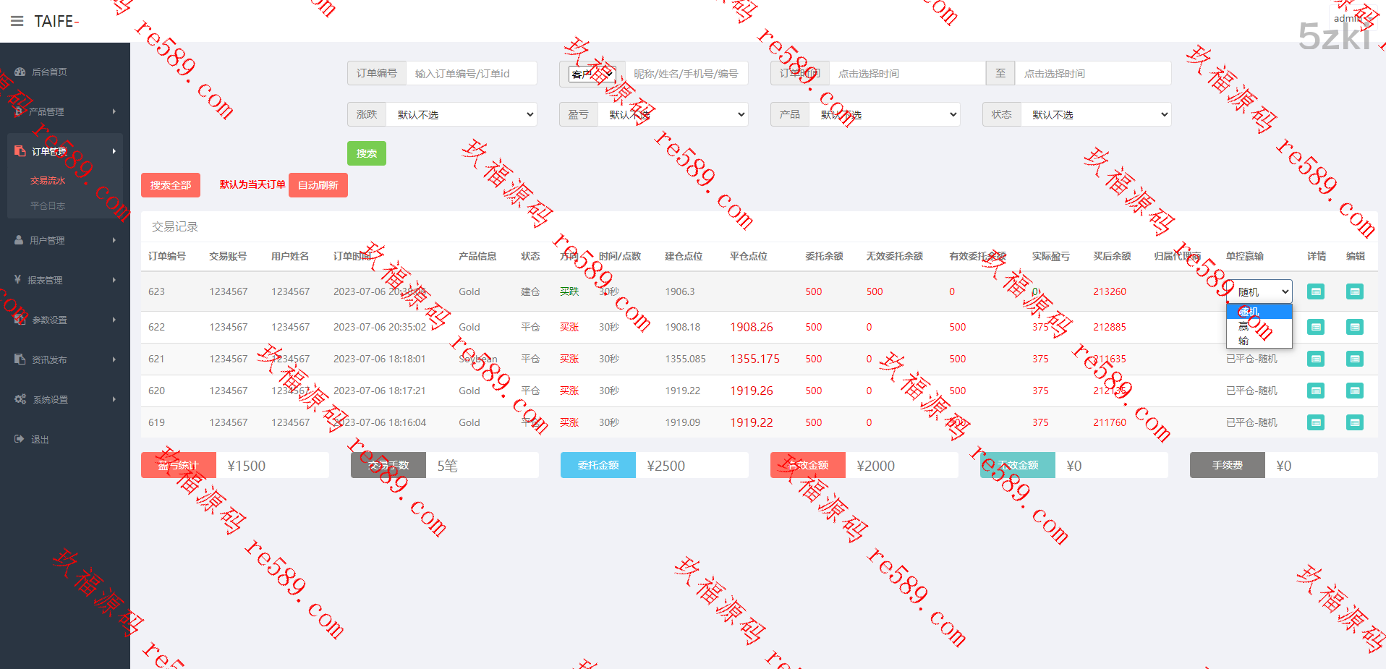
Task: Expand the 产品管理 submenu arrow
Action: [114, 111]
